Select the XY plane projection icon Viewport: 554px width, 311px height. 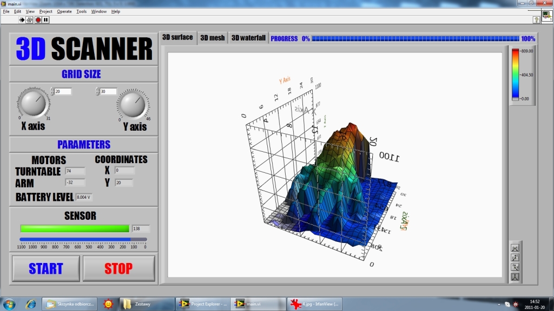click(515, 248)
